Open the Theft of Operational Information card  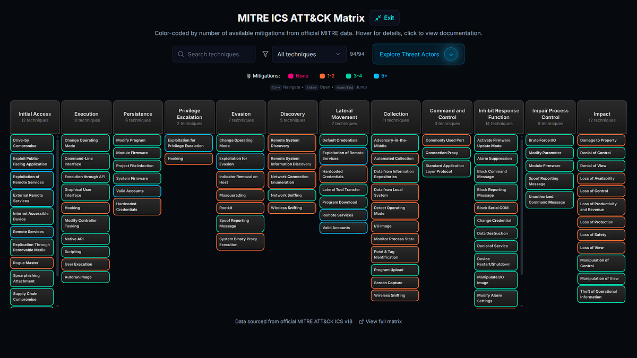point(601,294)
